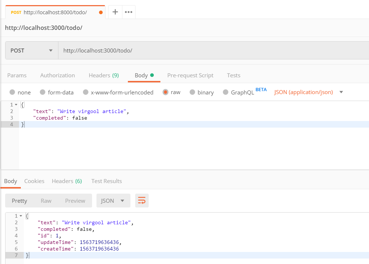369x264 pixels.
Task: Open the Headers (9) request tab
Action: [104, 75]
